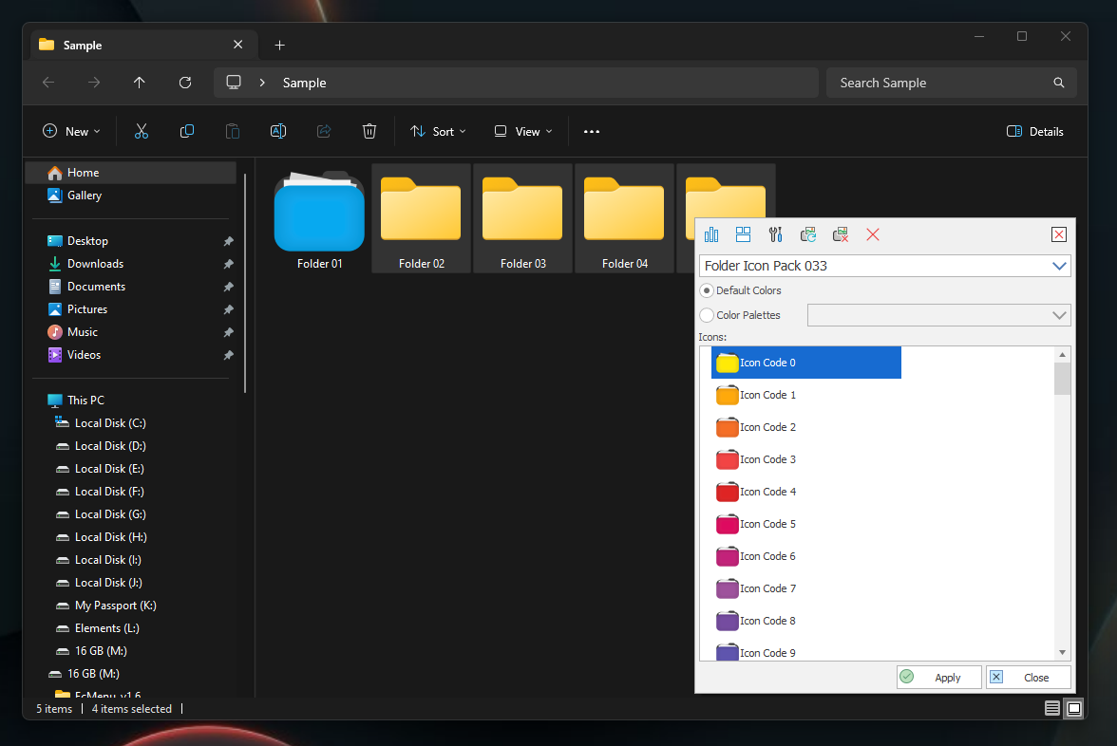The width and height of the screenshot is (1117, 746).
Task: Expand the Folder Icon Pack 033 dropdown
Action: point(1058,266)
